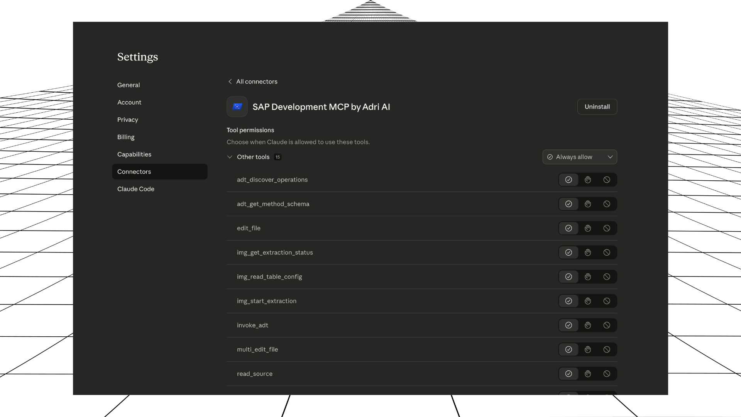Block the img_start_extraction tool
This screenshot has height=417, width=741.
[x=607, y=301]
